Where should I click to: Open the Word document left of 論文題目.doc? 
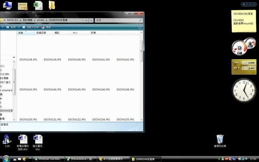click(23, 143)
